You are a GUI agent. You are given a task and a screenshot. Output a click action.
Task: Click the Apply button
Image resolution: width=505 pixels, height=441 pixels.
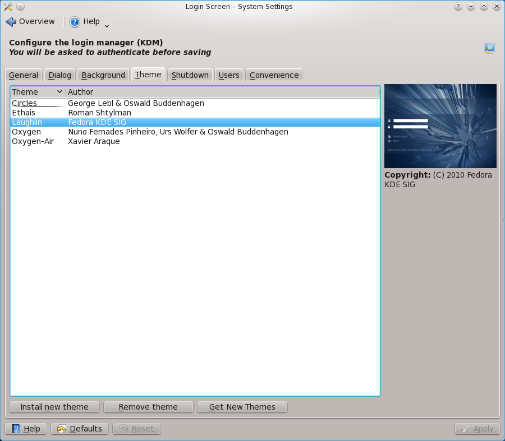click(478, 429)
